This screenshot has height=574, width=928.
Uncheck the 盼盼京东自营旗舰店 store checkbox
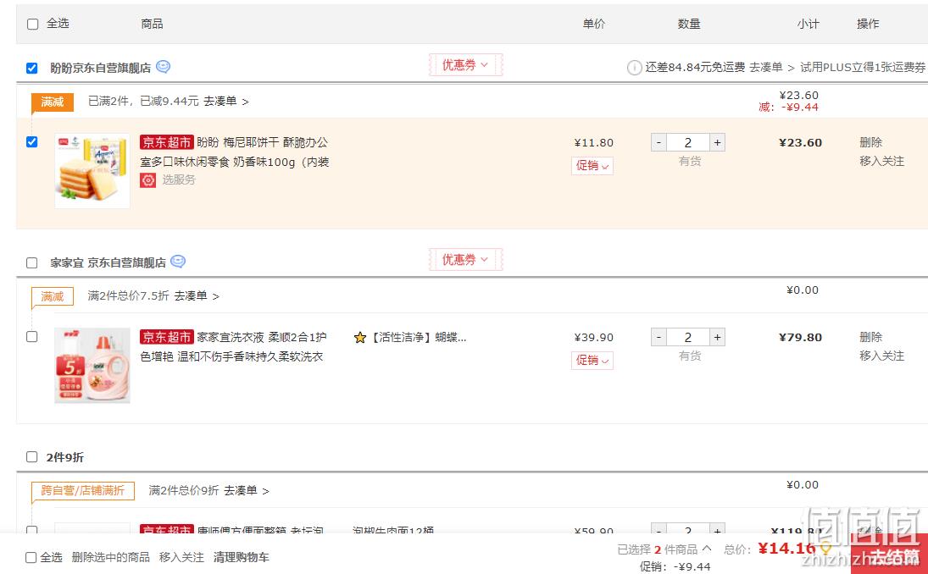click(x=32, y=68)
